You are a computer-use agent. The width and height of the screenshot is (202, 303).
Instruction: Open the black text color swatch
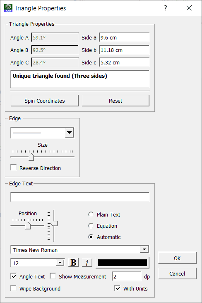point(123,263)
